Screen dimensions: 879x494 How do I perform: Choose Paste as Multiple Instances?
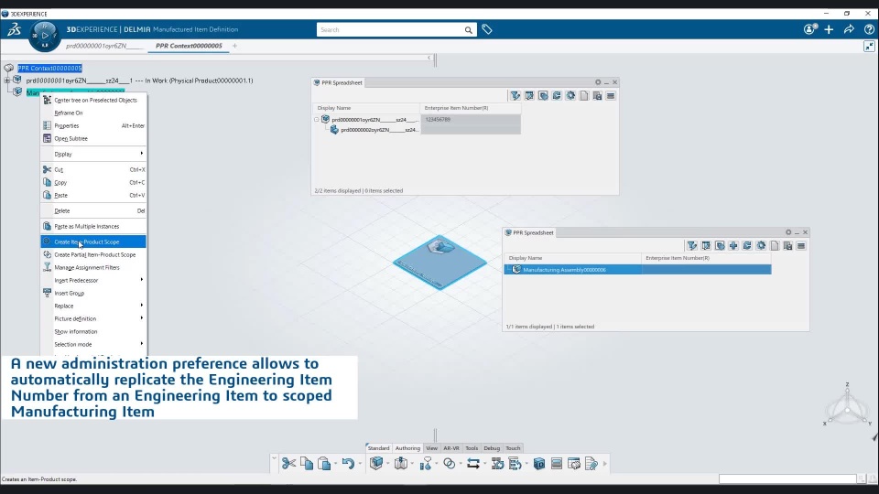(93, 226)
